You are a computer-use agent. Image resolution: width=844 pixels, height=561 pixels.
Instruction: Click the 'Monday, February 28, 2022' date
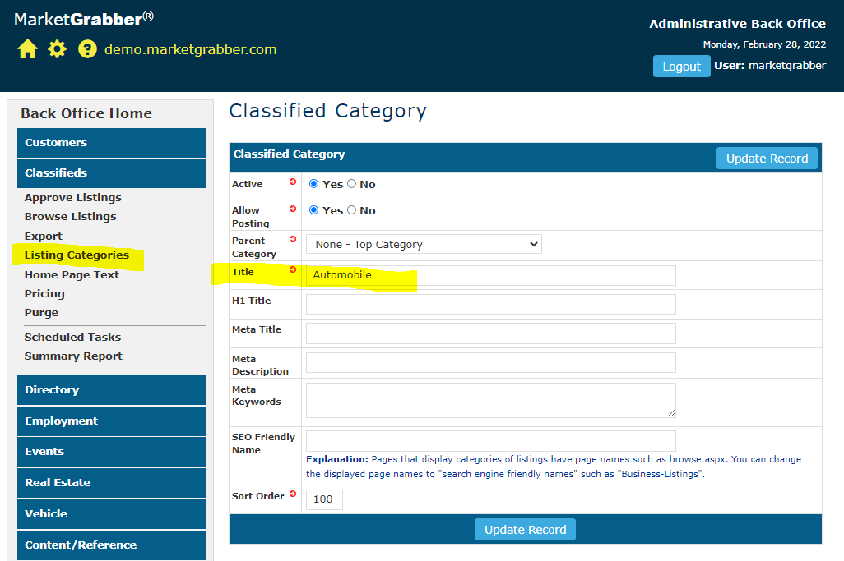(764, 44)
